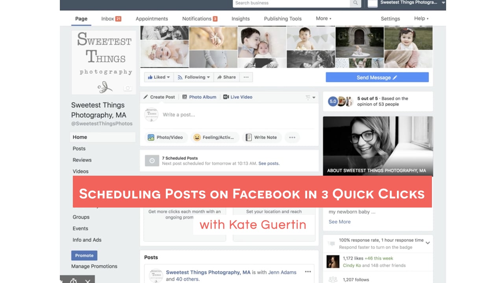
Task: Click the camera icon on profile picture
Action: click(x=128, y=88)
